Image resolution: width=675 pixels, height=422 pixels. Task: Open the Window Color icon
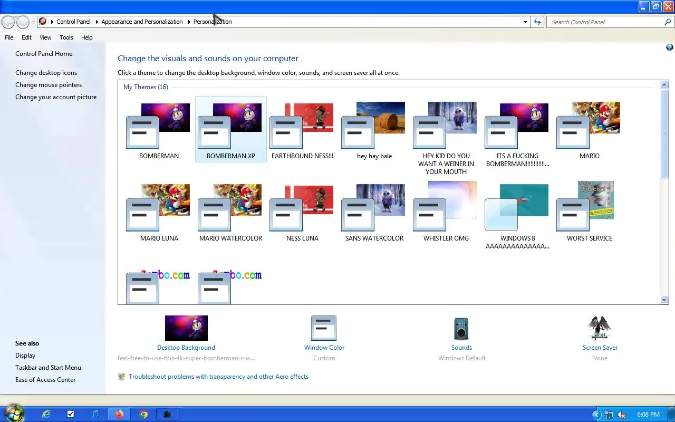click(x=324, y=328)
